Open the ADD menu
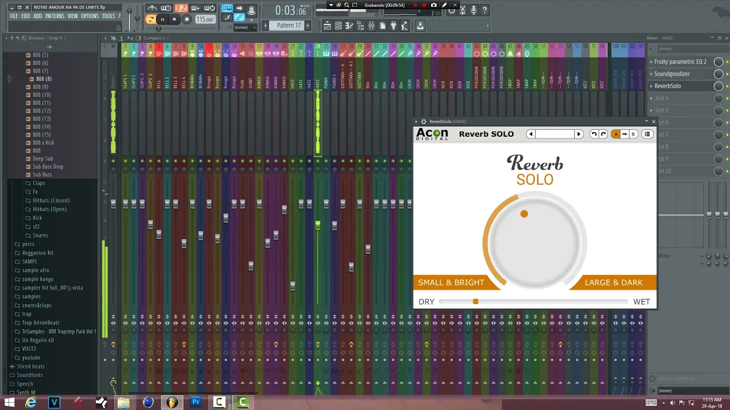The image size is (730, 410). coord(38,16)
